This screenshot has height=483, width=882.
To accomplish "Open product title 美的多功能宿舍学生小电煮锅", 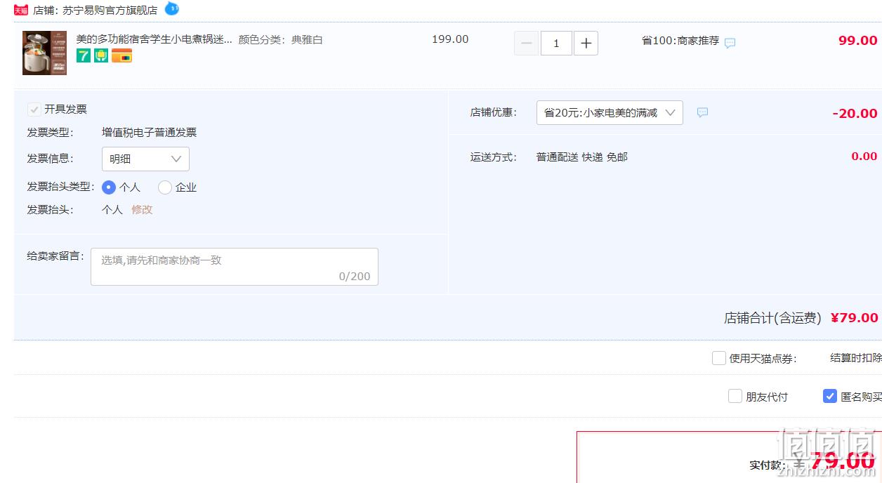I will coord(154,39).
